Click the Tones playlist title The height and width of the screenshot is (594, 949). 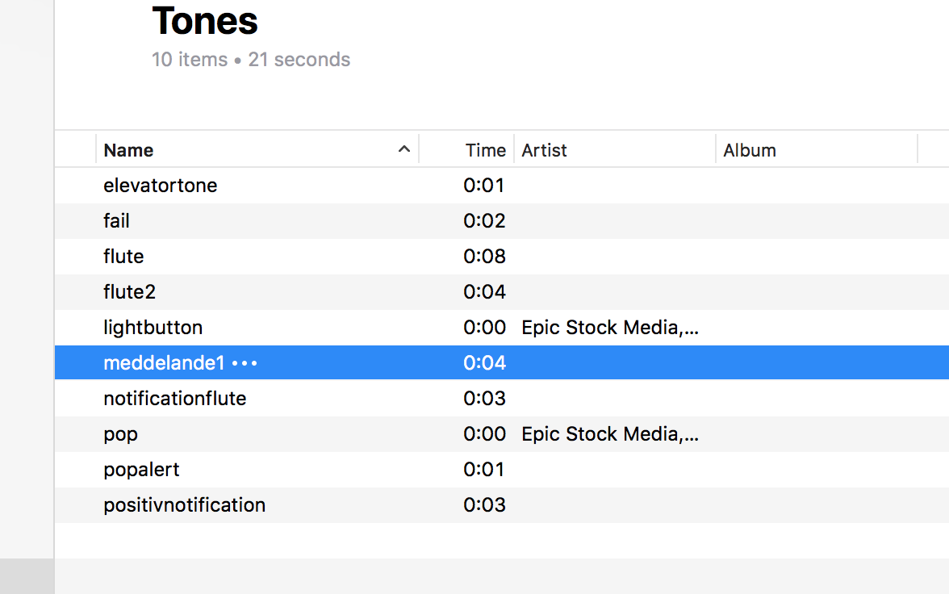(x=205, y=21)
